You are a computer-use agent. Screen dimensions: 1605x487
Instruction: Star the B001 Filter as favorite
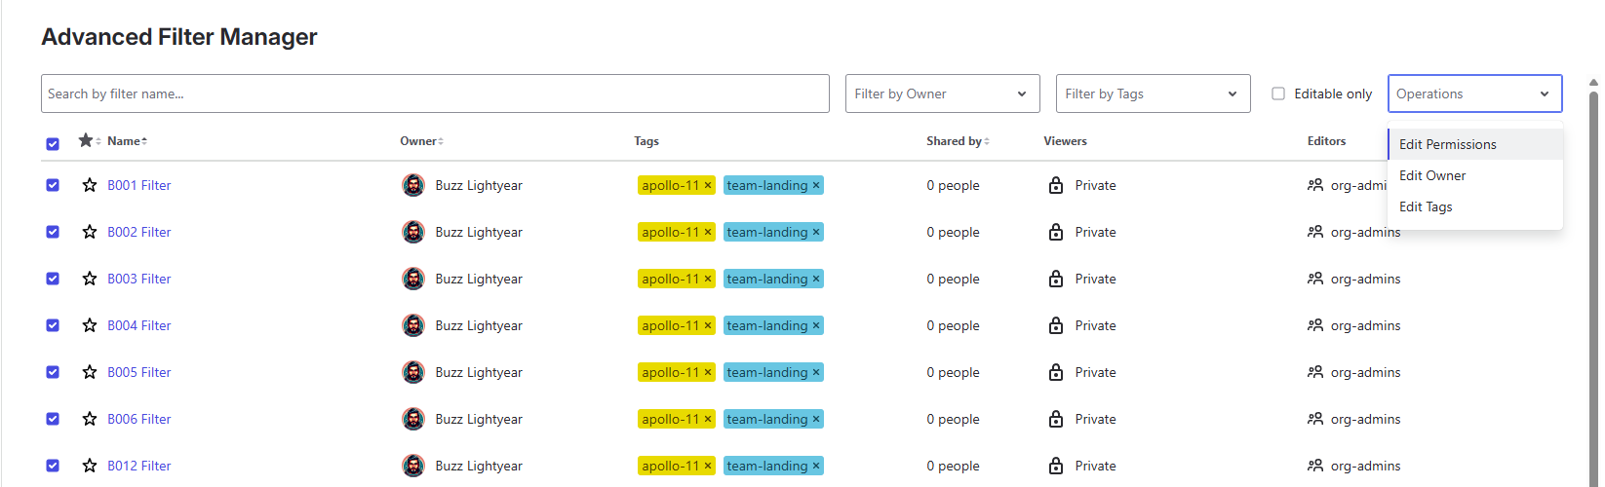click(x=90, y=185)
